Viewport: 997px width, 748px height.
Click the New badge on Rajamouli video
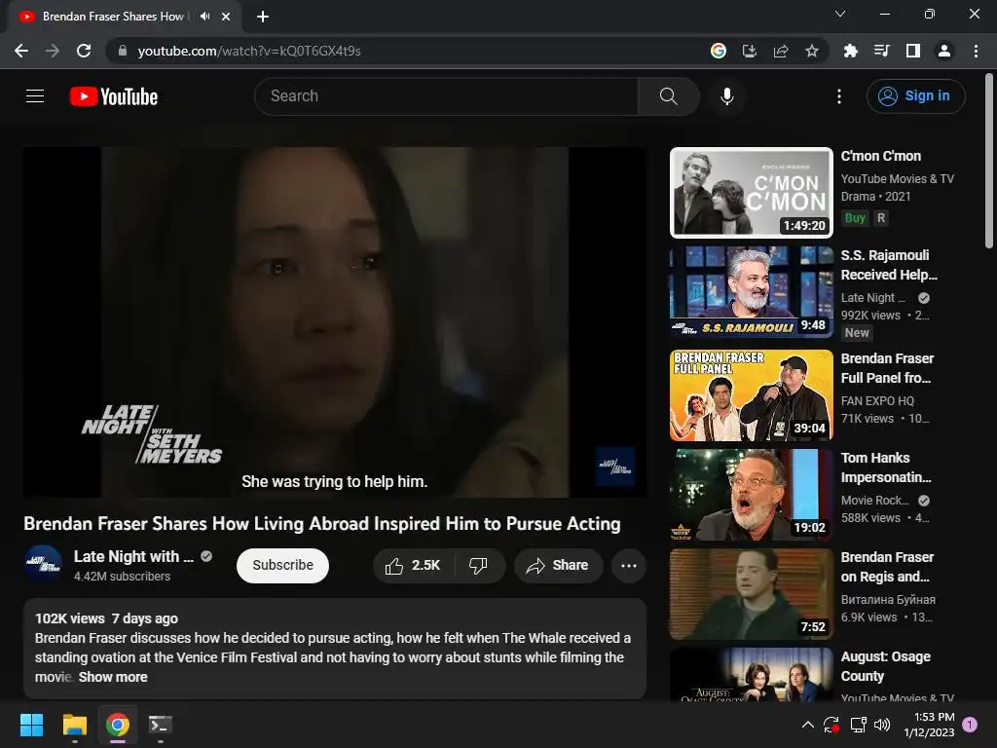857,333
